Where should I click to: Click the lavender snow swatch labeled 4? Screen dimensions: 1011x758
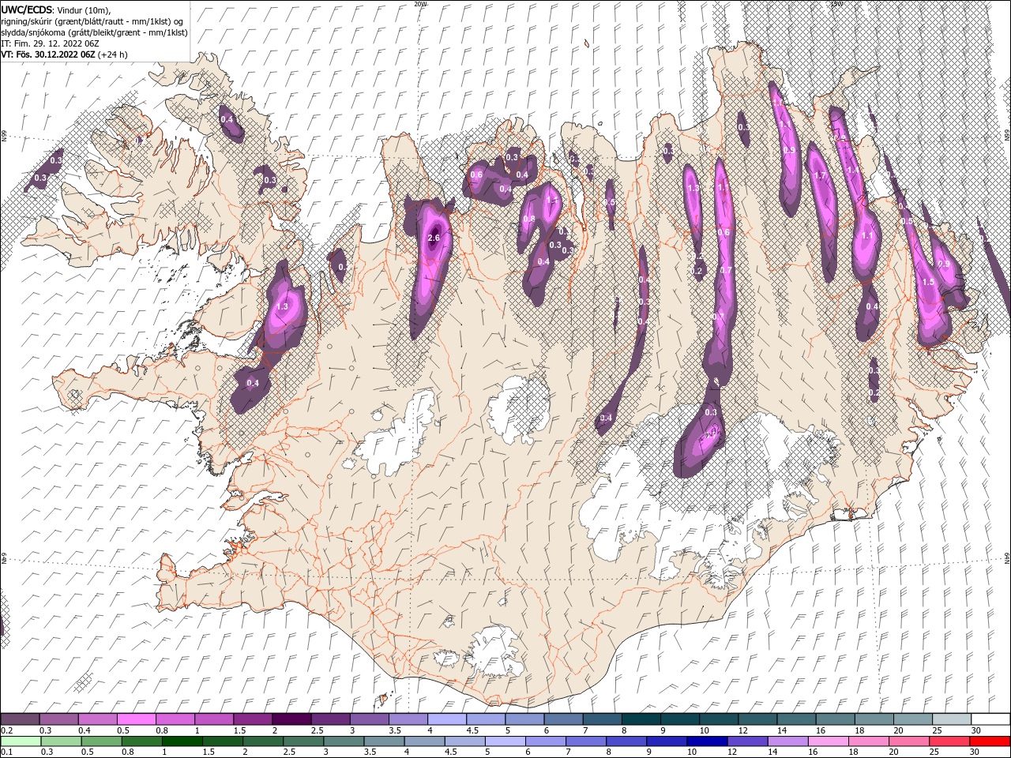click(445, 719)
